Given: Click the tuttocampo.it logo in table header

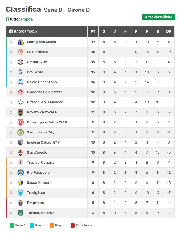Looking at the screenshot, I should point(23,32).
